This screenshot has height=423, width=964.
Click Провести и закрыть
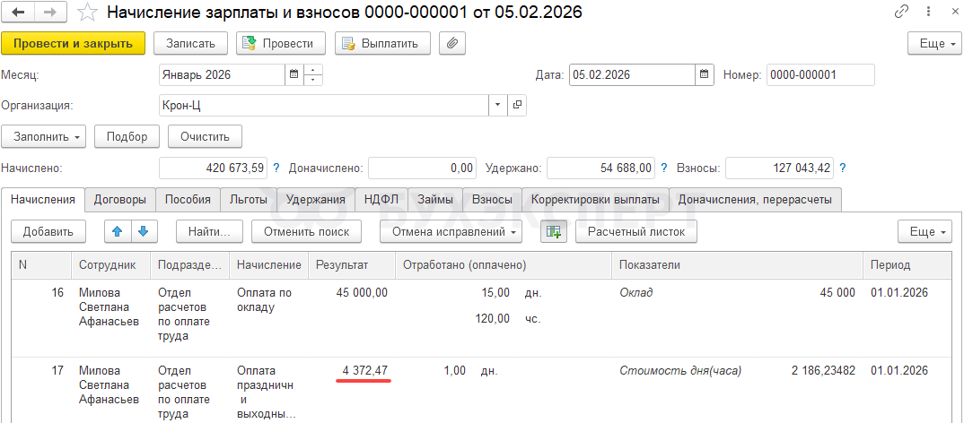(74, 44)
